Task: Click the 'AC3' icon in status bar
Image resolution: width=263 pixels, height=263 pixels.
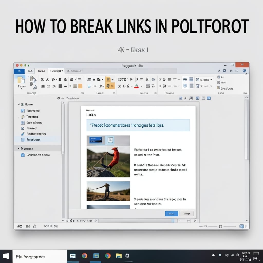Action: coord(20,226)
